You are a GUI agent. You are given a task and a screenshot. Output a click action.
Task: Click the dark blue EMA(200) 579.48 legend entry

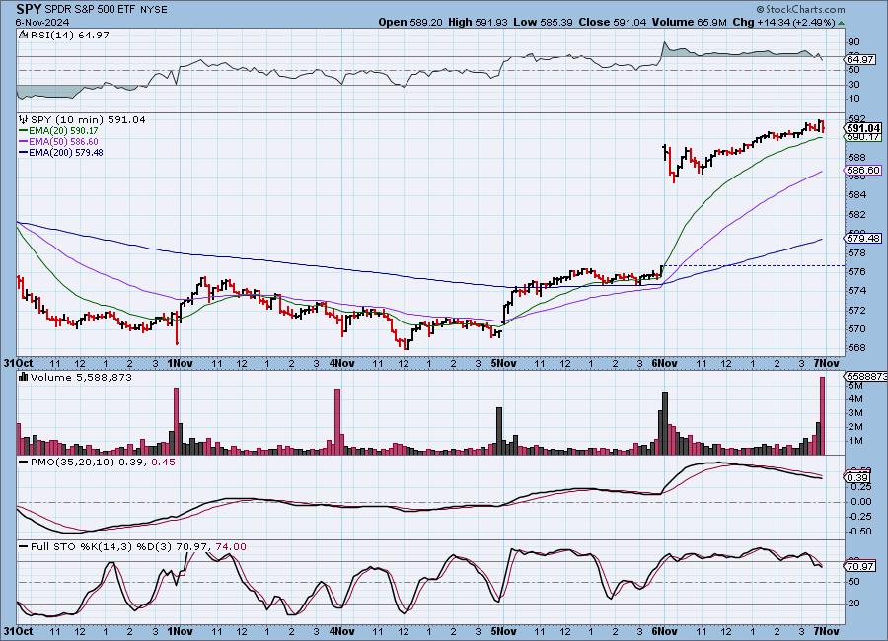(61, 152)
